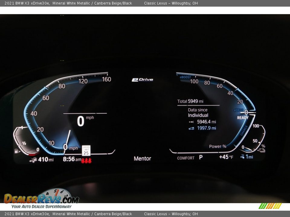
Task: Click the eDrive logo at top center
Action: pyautogui.click(x=142, y=80)
